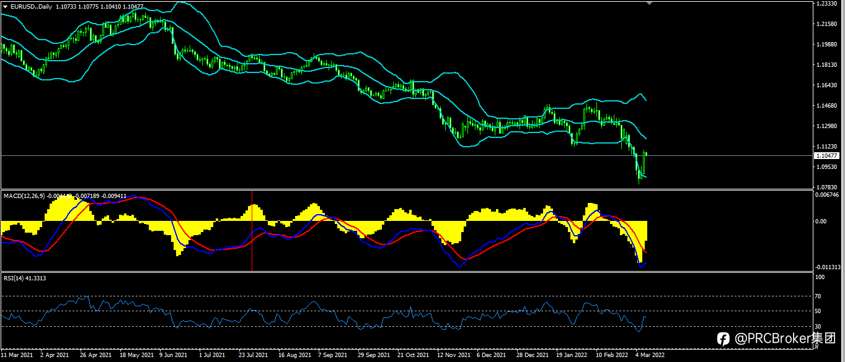Click the 6 Dec 2021 date label
This screenshot has width=845, height=362.
[492, 356]
